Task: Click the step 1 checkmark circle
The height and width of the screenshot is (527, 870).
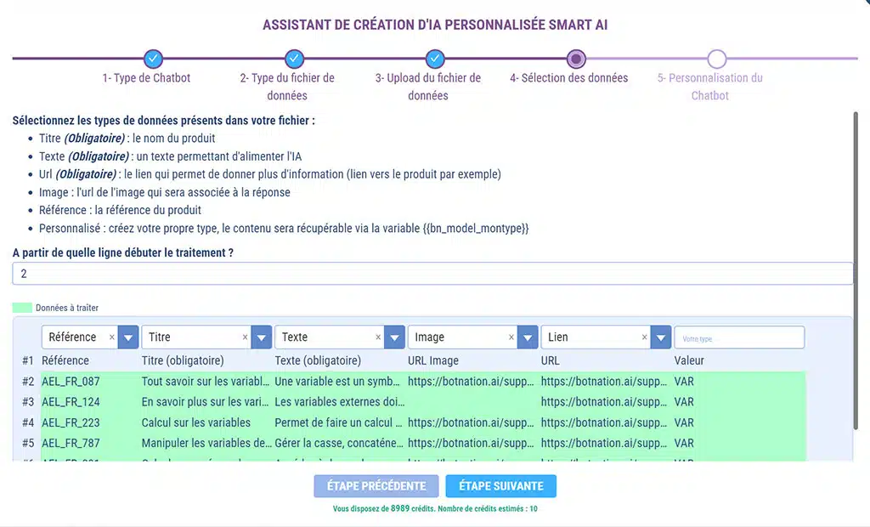Action: 152,59
